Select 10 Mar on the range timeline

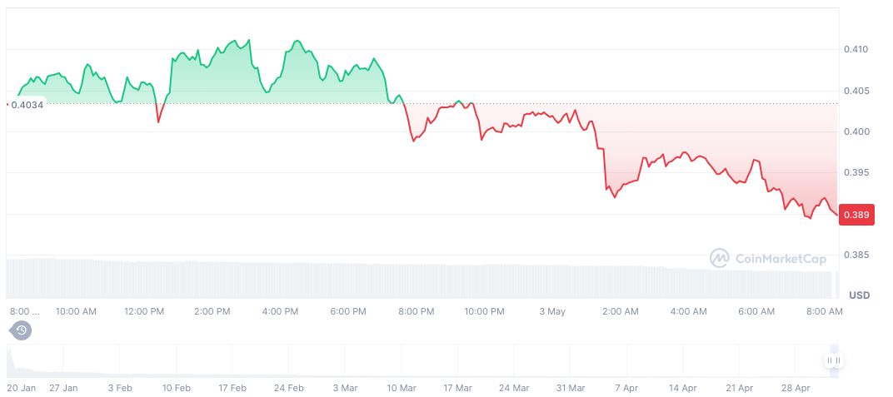click(402, 388)
